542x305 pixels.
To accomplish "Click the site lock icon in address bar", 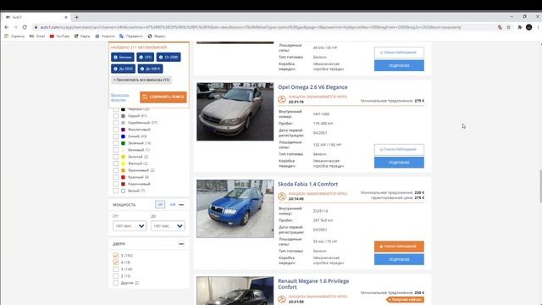I will (x=36, y=27).
